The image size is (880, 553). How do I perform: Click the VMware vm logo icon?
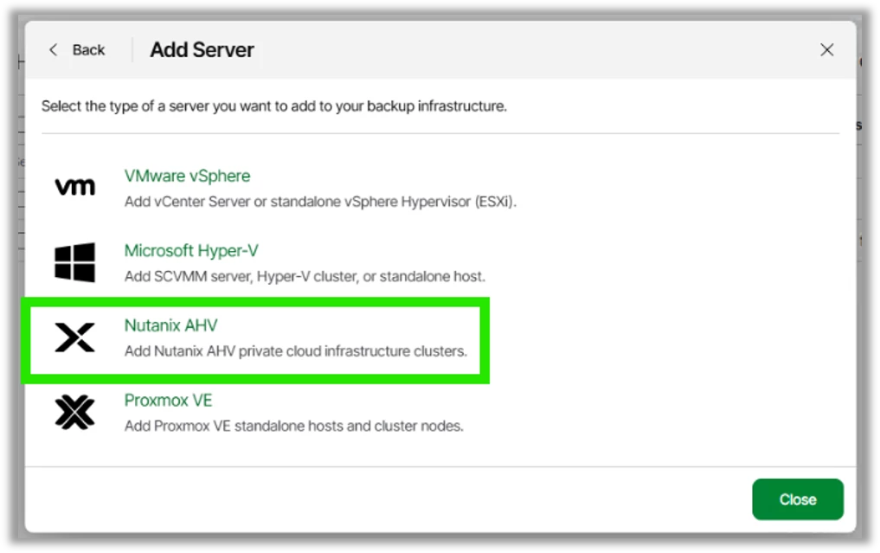[x=74, y=187]
